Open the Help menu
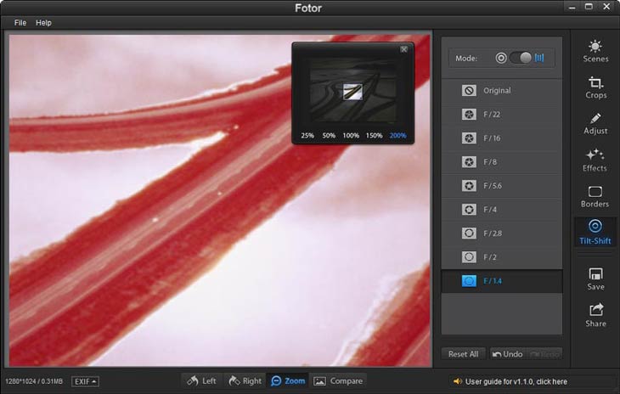620x394 pixels. point(43,23)
